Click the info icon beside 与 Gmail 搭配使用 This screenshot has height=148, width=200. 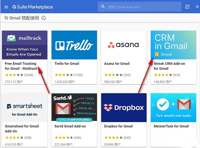(44, 18)
